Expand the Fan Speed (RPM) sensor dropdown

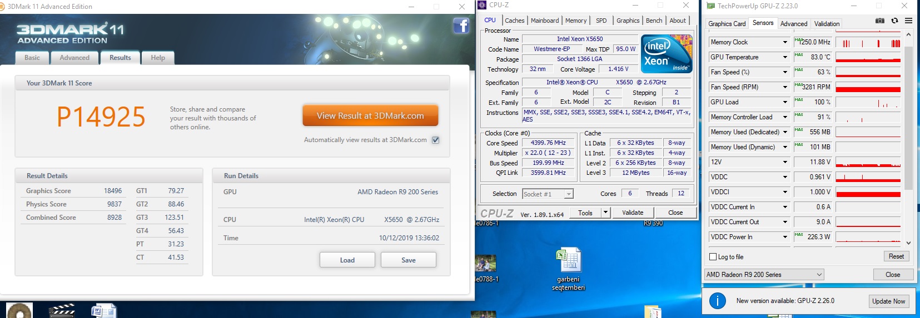[785, 87]
